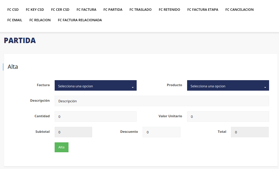This screenshot has width=279, height=169.
Task: Navigate to FC FACTURA
Action: coord(86,10)
